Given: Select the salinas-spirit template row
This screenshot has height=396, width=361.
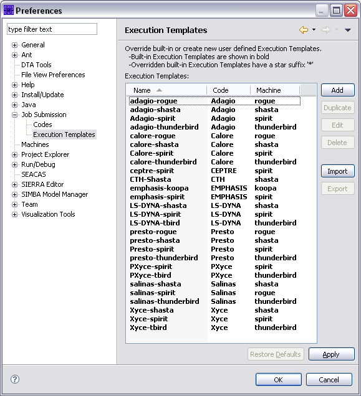Looking at the screenshot, I should [214, 293].
